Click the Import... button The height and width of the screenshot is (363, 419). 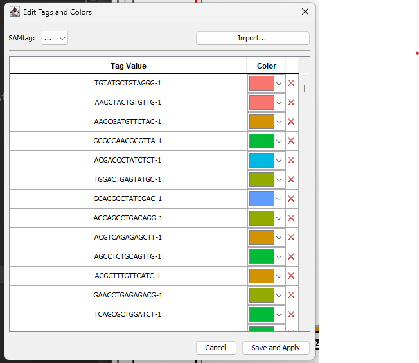coord(253,39)
